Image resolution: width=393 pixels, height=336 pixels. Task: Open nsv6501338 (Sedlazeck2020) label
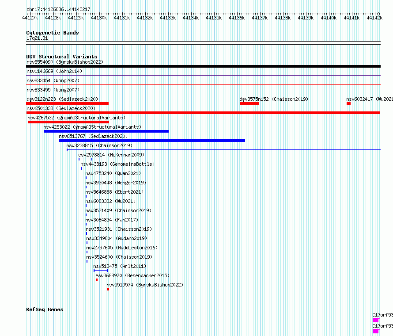click(61, 108)
